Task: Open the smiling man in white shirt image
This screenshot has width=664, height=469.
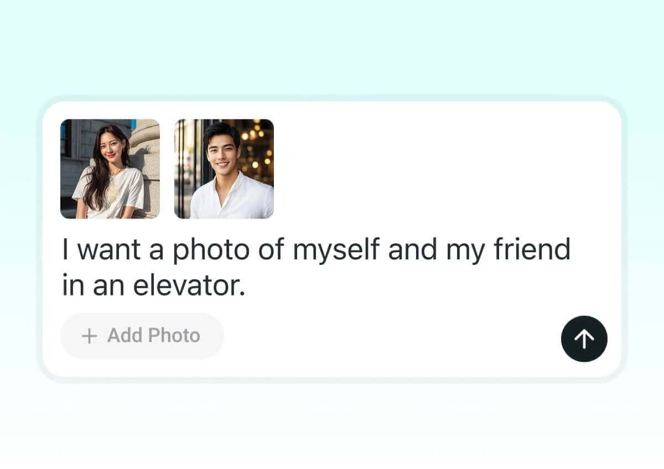Action: point(224,169)
